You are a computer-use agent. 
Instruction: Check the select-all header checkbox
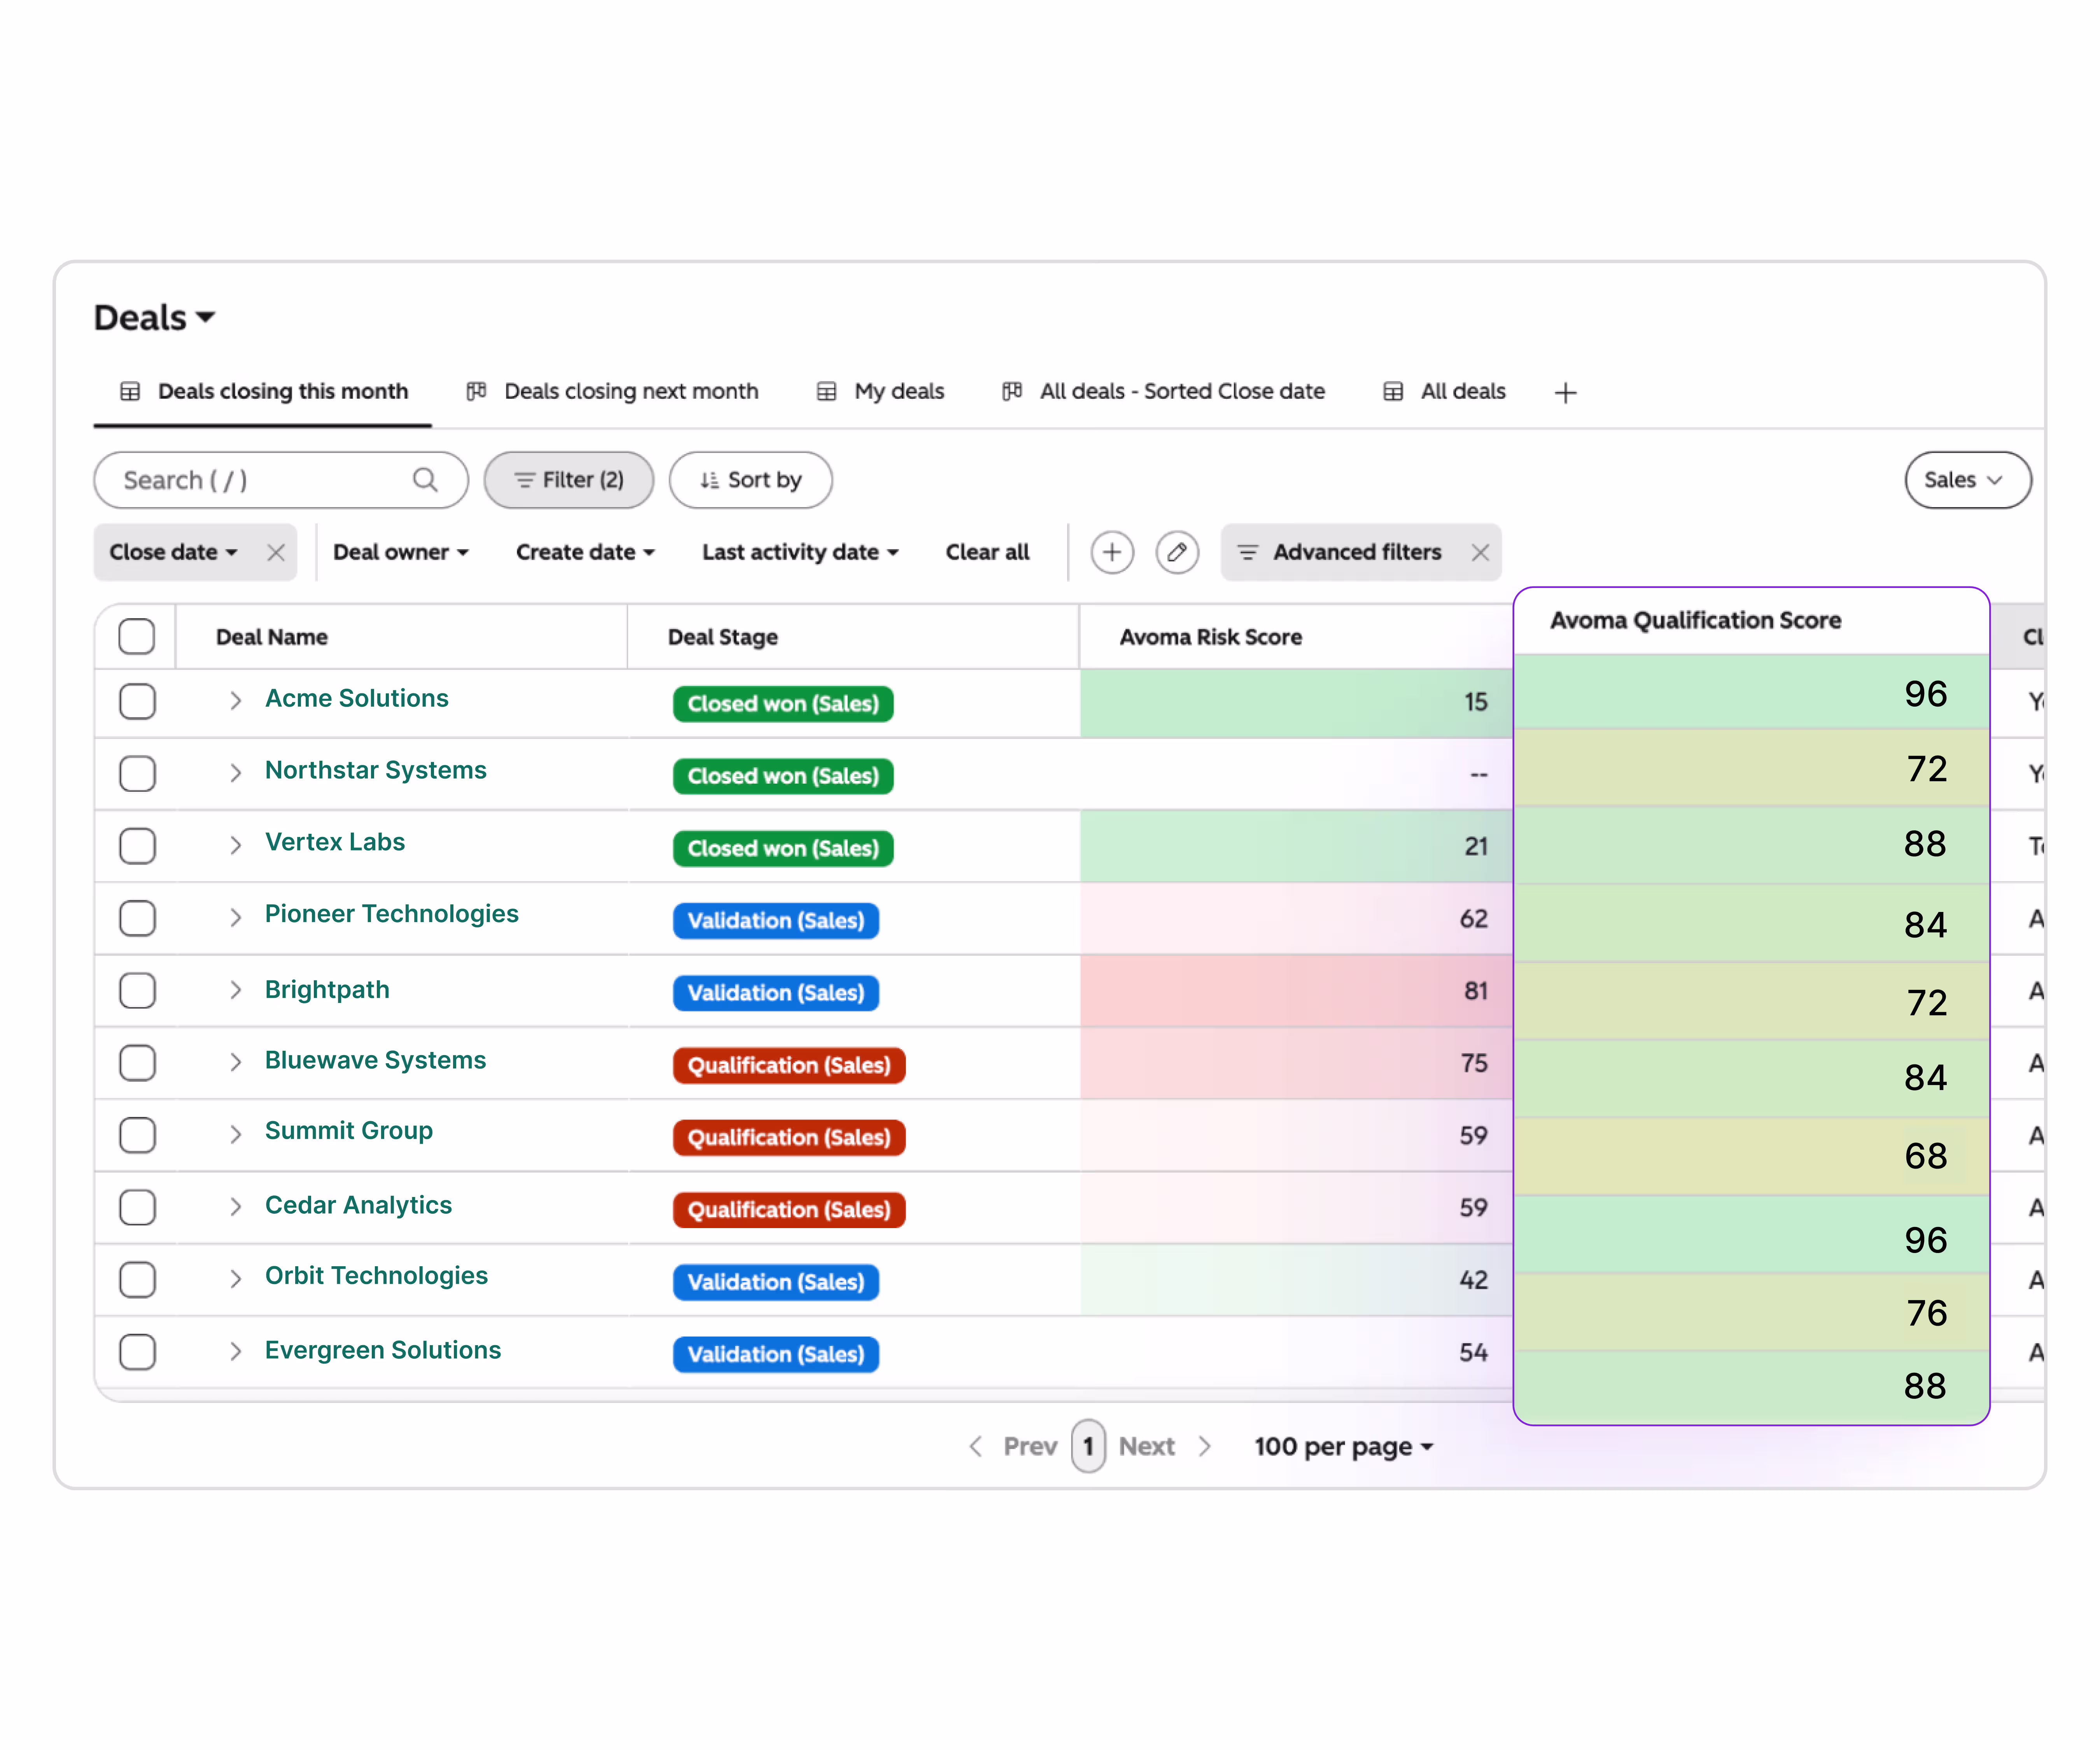tap(136, 636)
